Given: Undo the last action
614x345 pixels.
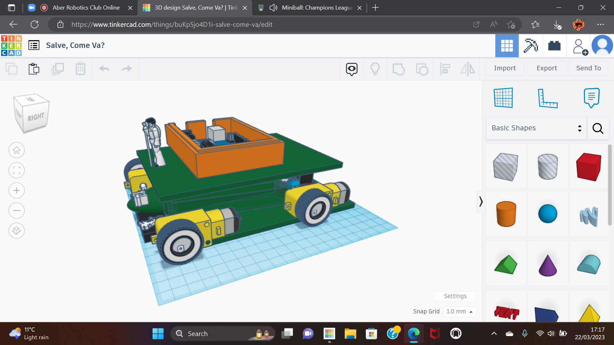Looking at the screenshot, I should [104, 69].
